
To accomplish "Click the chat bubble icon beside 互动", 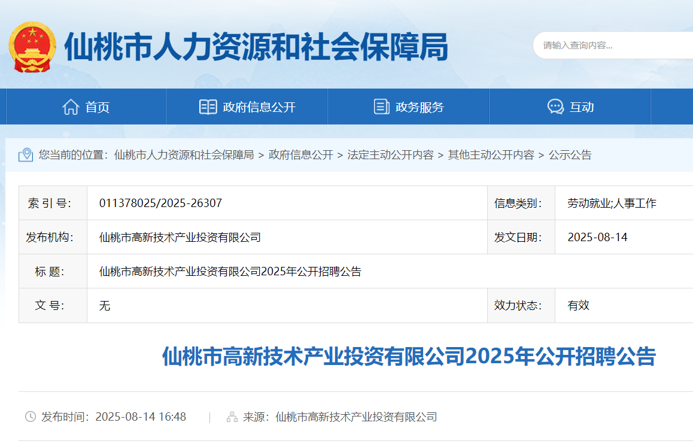I will (x=555, y=107).
